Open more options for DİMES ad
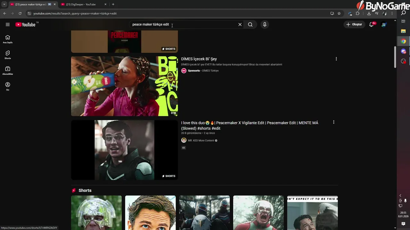The image size is (410, 230). (x=336, y=59)
